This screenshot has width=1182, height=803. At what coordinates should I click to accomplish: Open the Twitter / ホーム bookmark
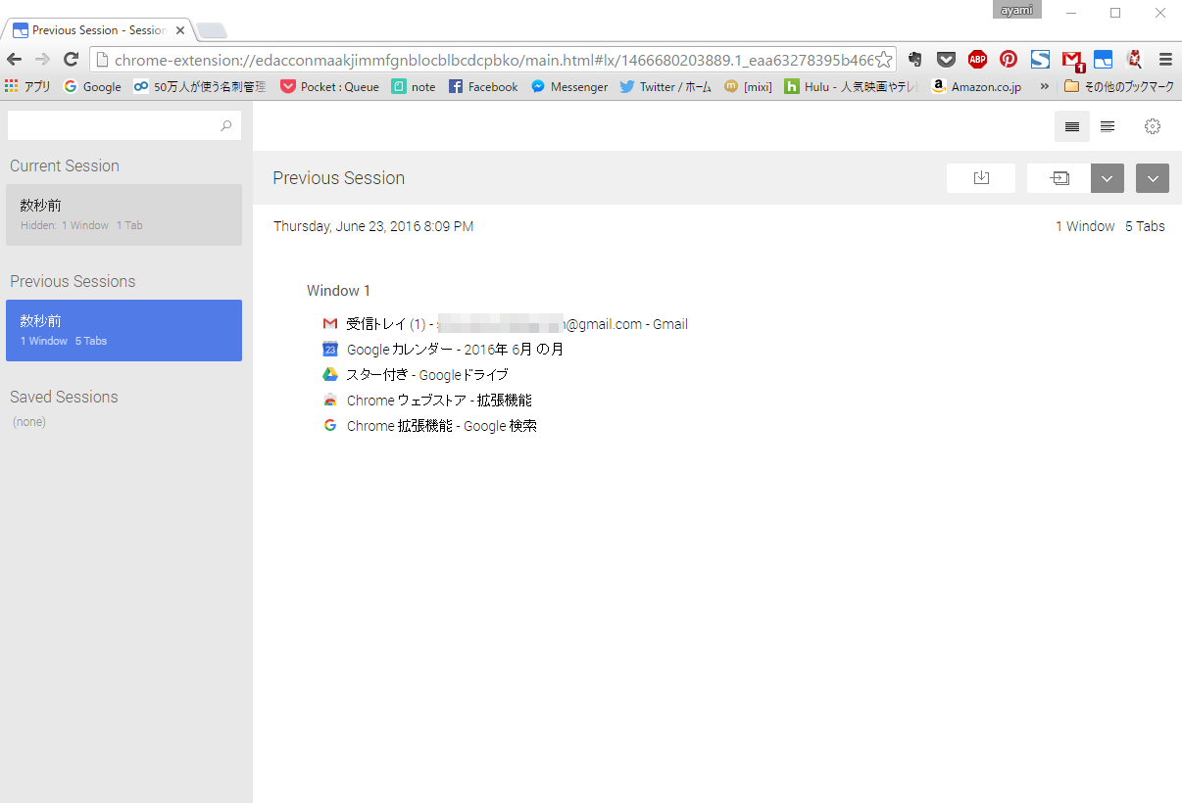click(665, 86)
